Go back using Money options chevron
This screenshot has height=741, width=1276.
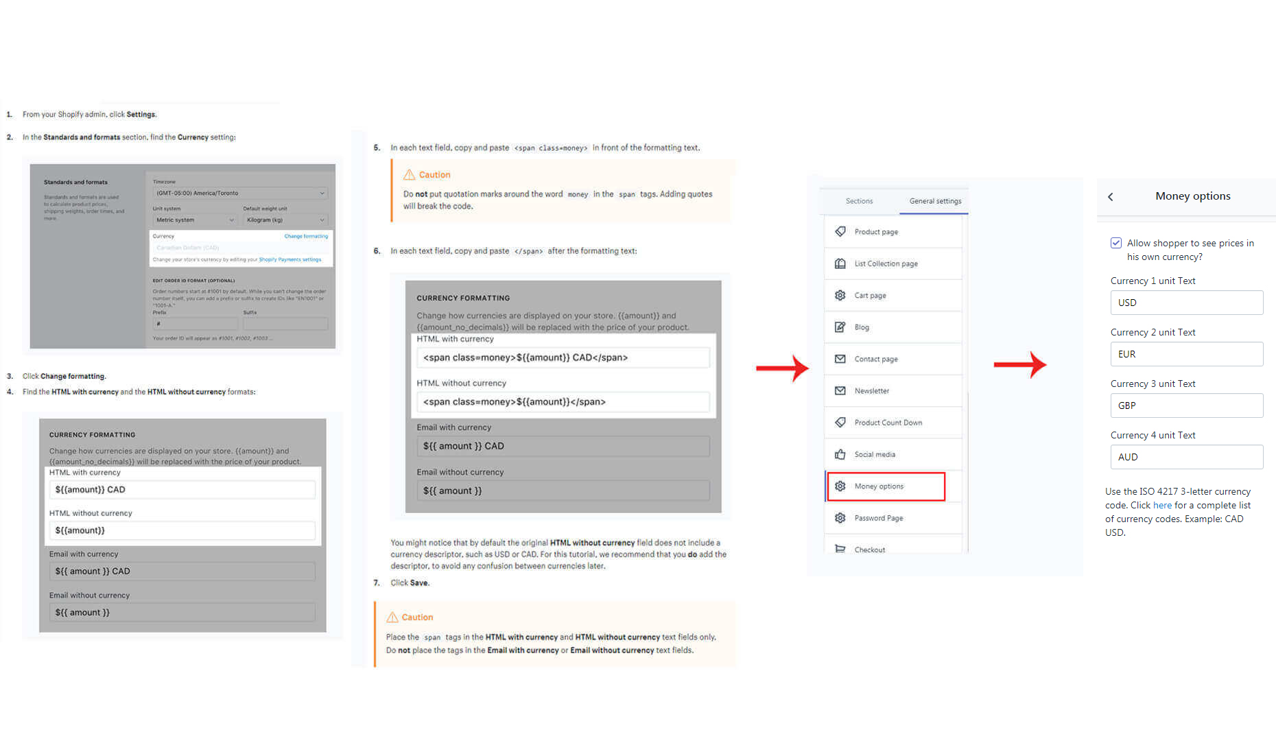coord(1111,197)
